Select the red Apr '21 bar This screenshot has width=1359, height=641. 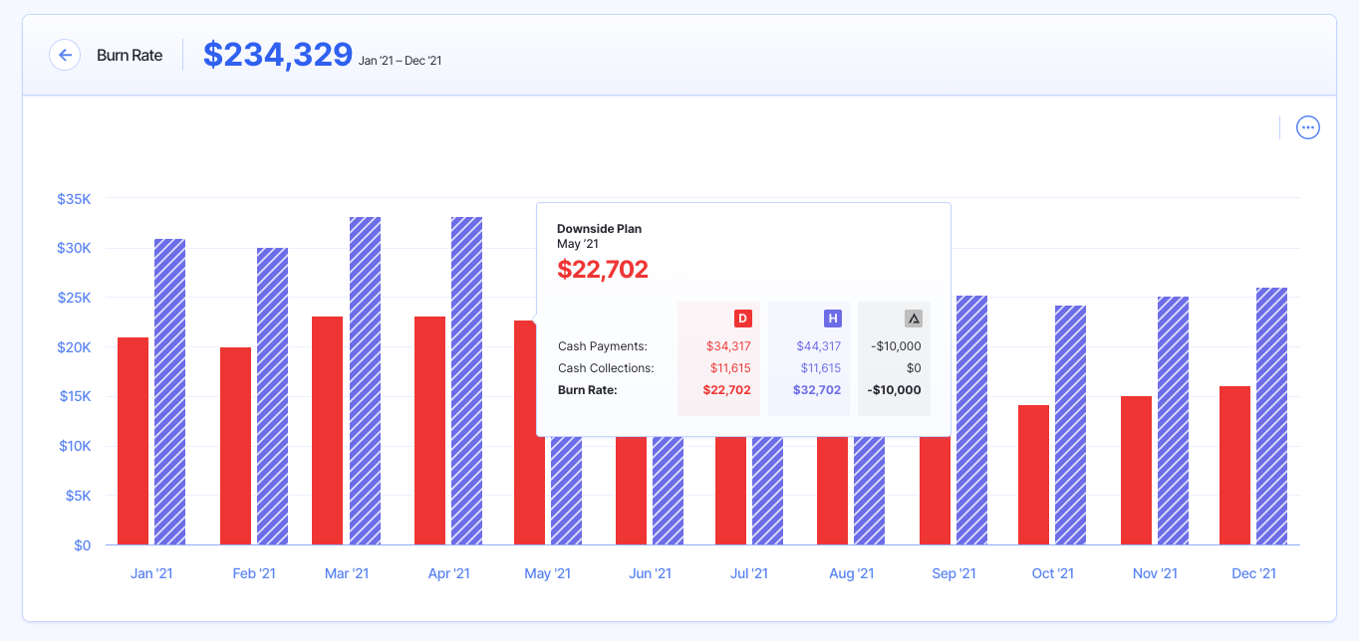[429, 430]
